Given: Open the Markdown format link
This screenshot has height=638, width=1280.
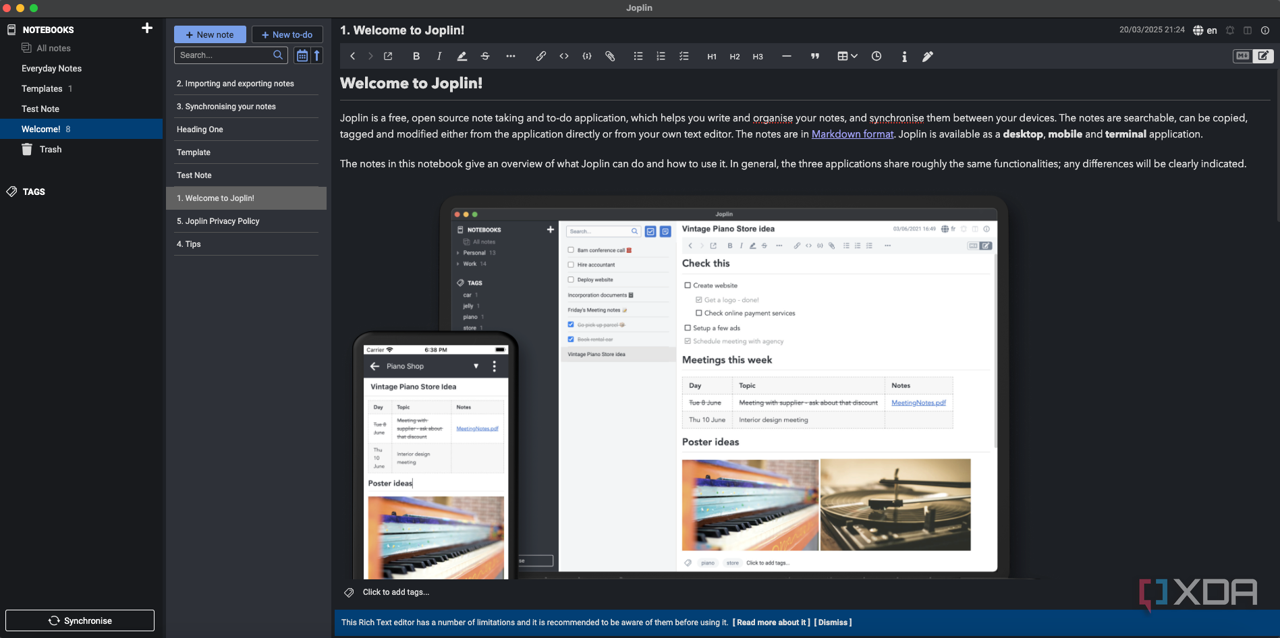Looking at the screenshot, I should 852,134.
